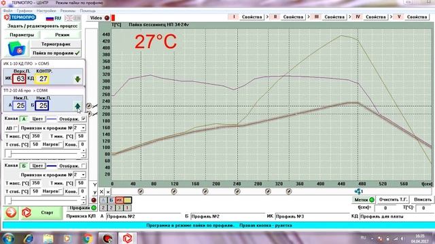Click profile number 1 button under yellow channel
The height and width of the screenshot is (244, 435).
point(127,207)
